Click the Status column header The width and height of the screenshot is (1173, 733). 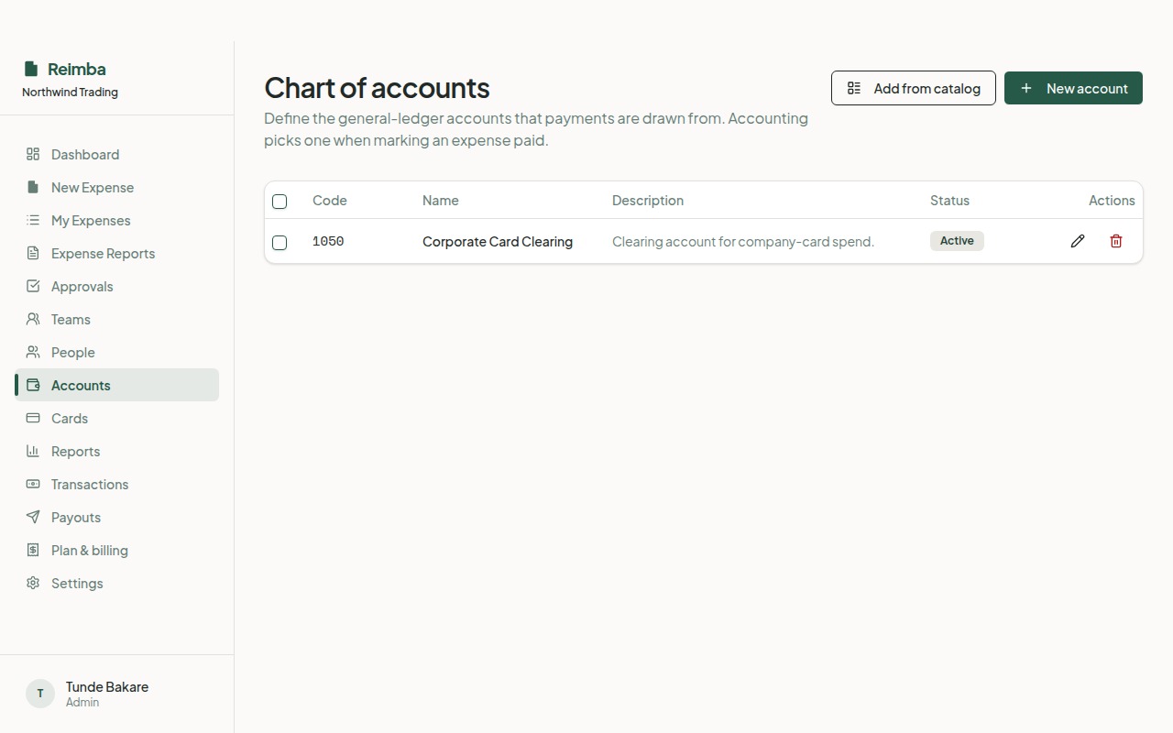tap(949, 200)
